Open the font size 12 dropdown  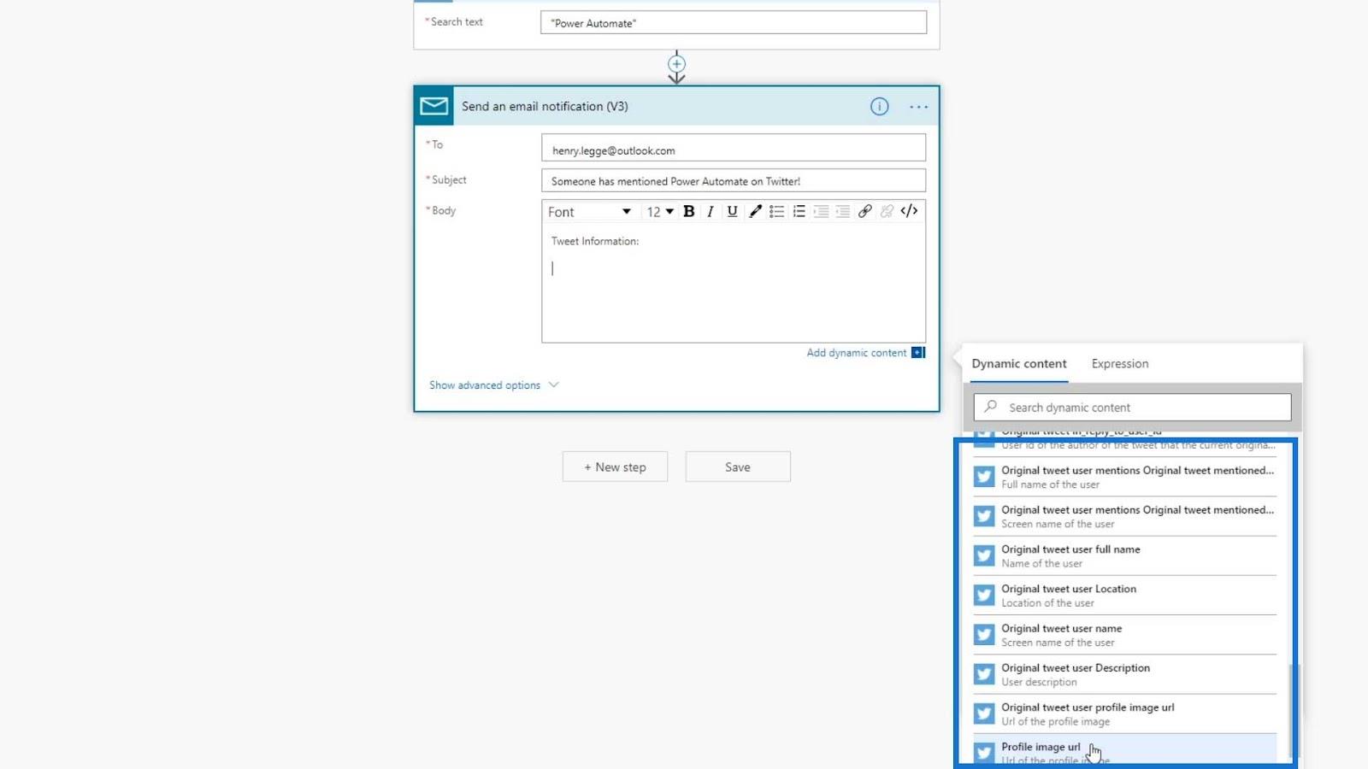(659, 212)
